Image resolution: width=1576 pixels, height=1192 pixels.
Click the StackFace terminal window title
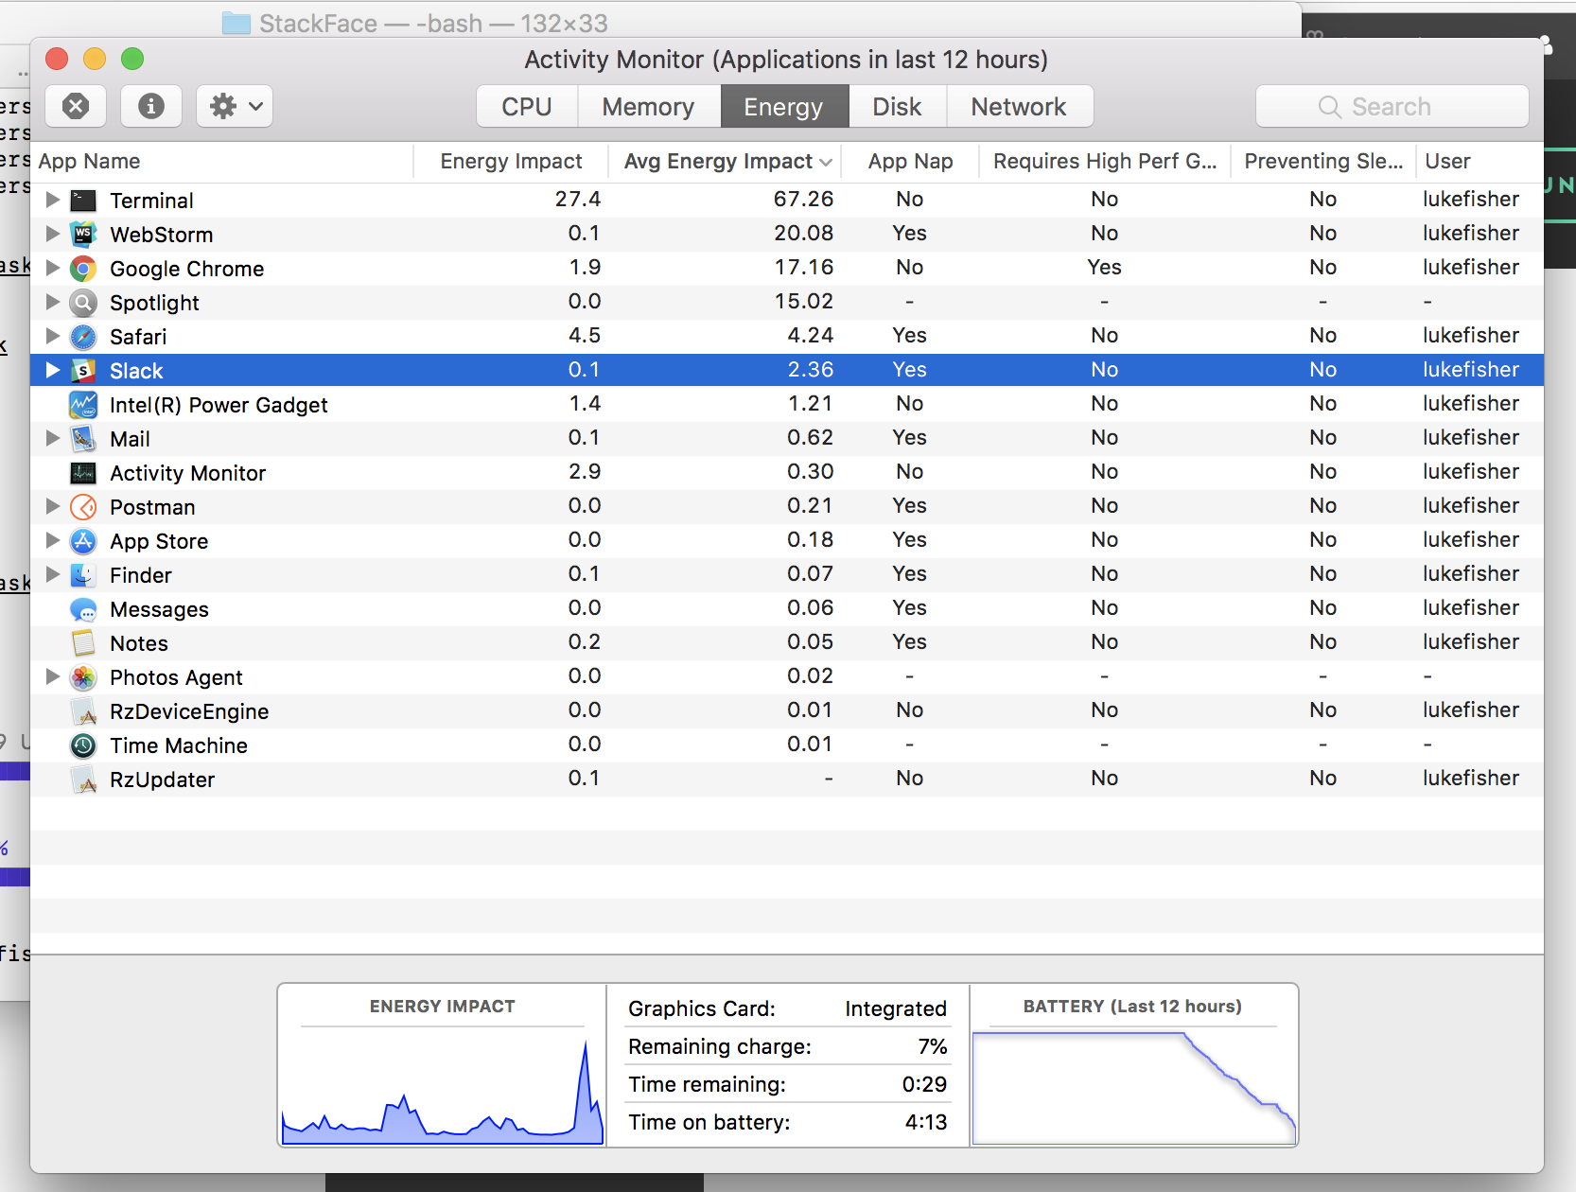point(433,23)
